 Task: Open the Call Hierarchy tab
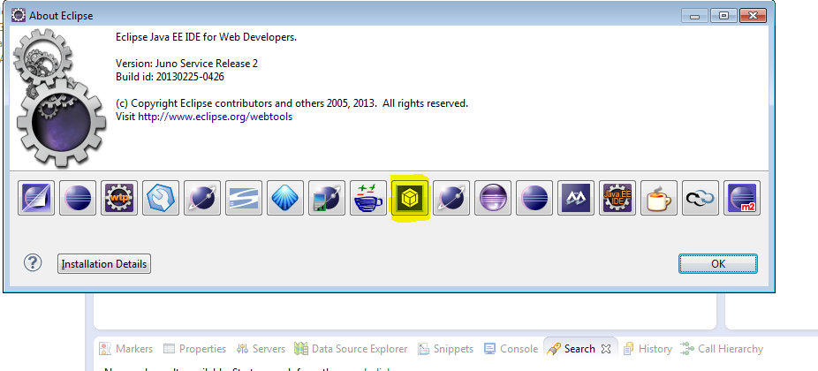pos(723,349)
